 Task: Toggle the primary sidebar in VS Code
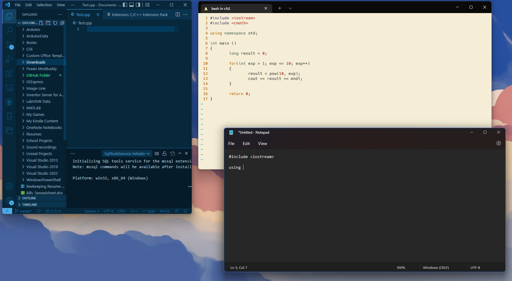125,5
